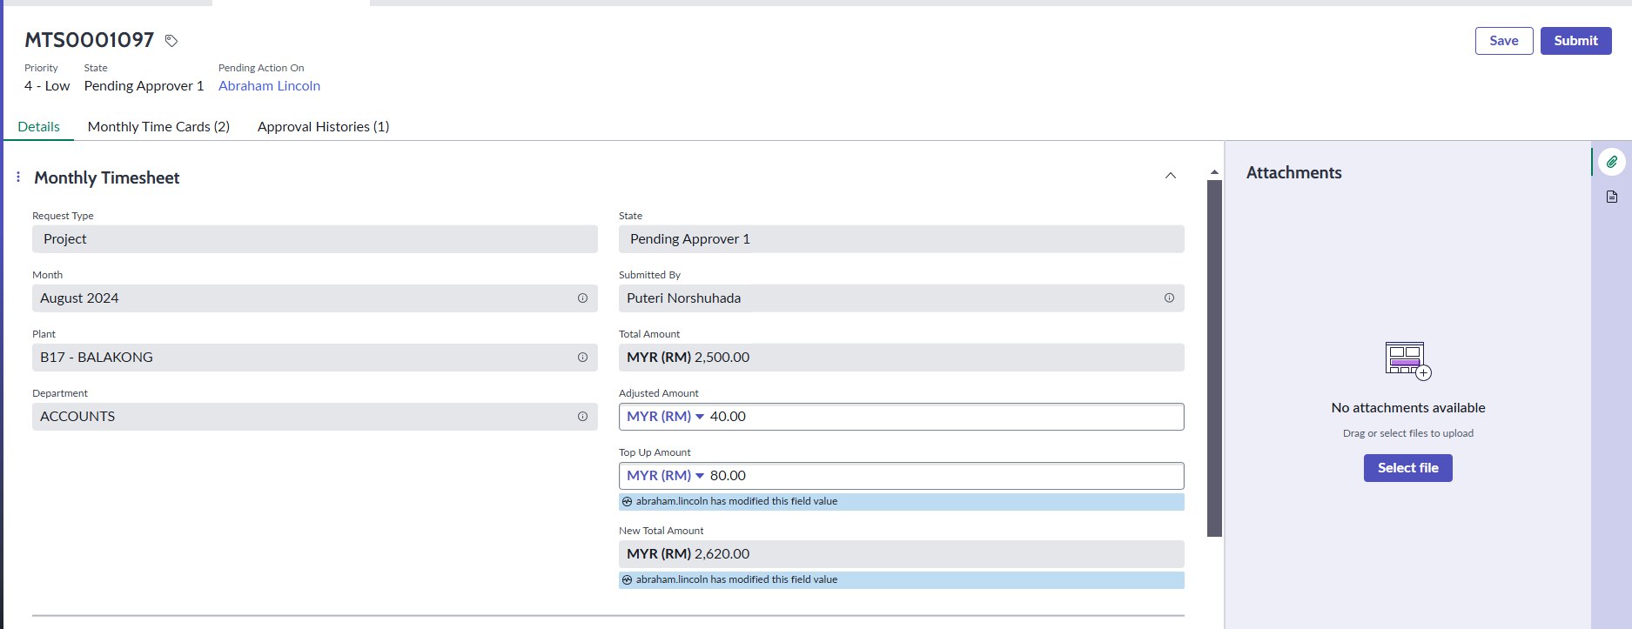Open the attachments paperclip sidebar icon
This screenshot has height=629, width=1632.
pyautogui.click(x=1611, y=162)
